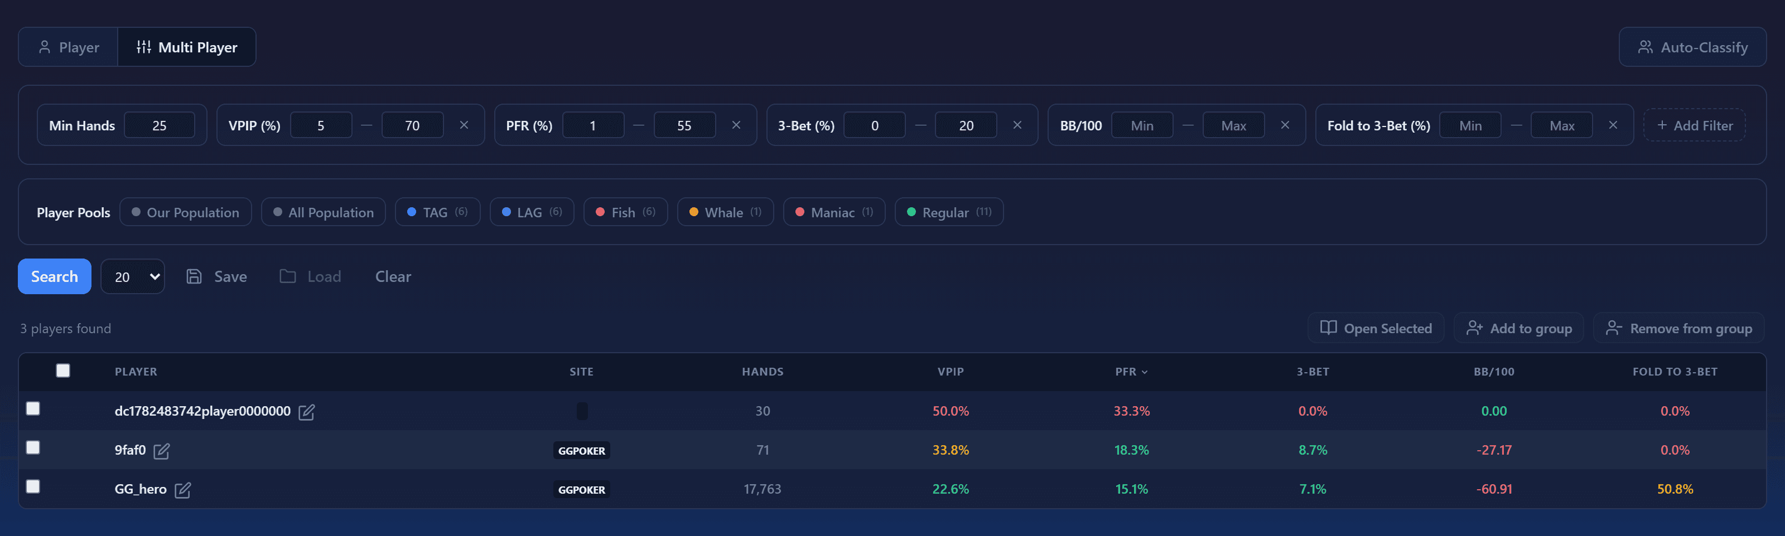The width and height of the screenshot is (1785, 536).
Task: Select the Our Population pool
Action: [186, 212]
